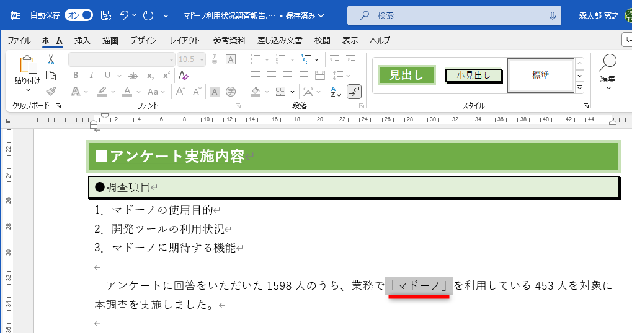
Task: Click the Numbering list icon
Action: pyautogui.click(x=280, y=59)
